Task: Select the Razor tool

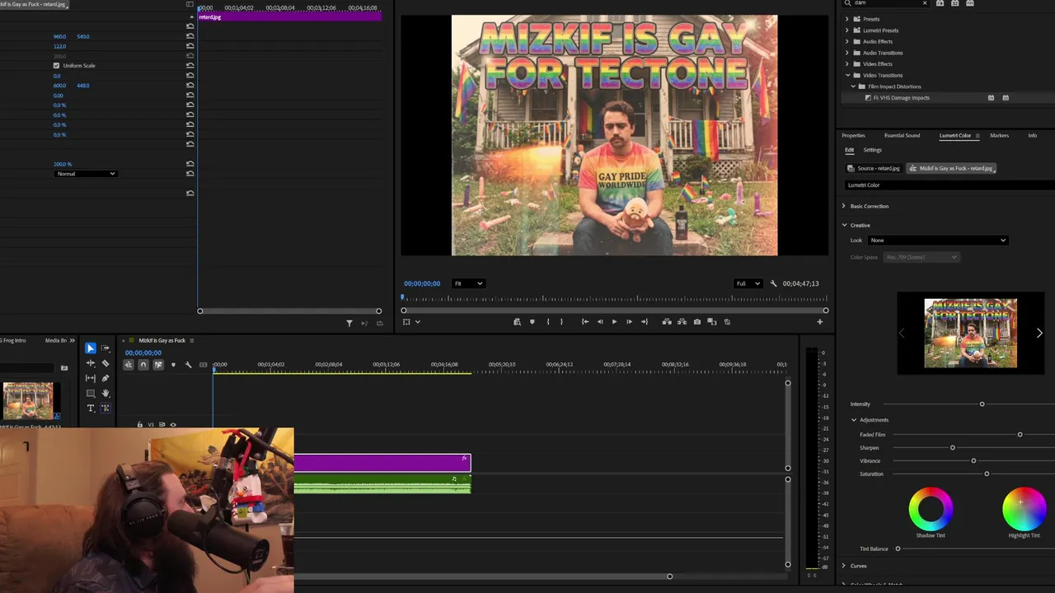Action: tap(105, 363)
